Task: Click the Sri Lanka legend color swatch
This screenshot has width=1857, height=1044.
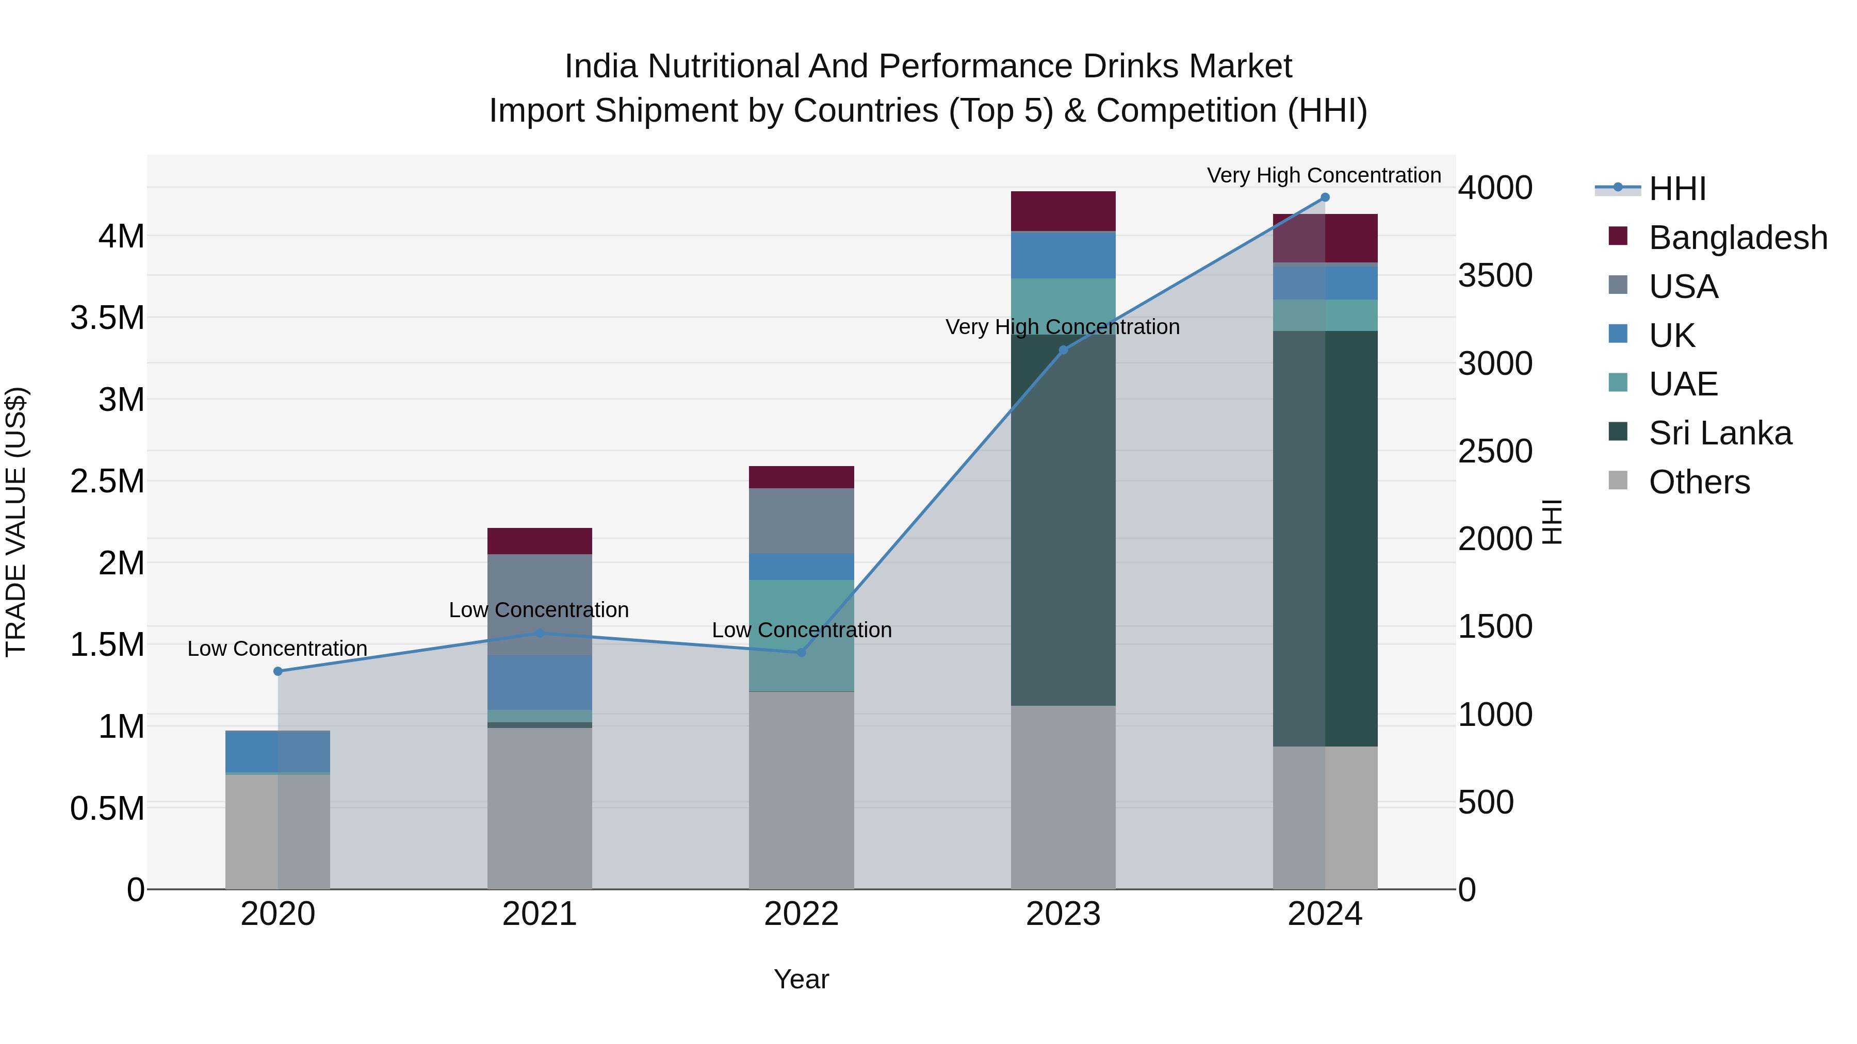Action: (1618, 432)
